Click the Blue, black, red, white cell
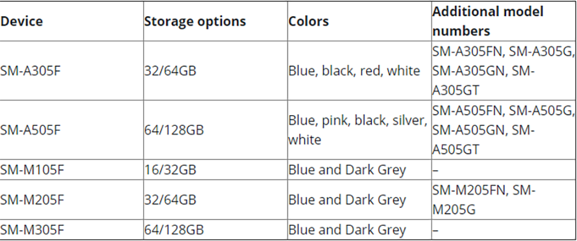Image resolution: width=577 pixels, height=241 pixels. coord(359,70)
